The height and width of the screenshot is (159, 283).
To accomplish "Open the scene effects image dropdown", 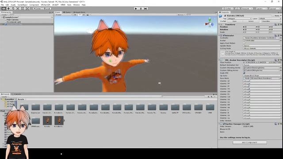I will click(88, 15).
